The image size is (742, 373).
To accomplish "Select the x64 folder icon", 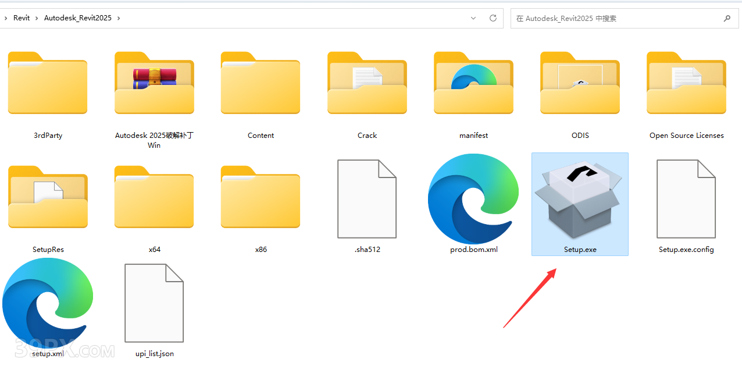I will pos(154,197).
